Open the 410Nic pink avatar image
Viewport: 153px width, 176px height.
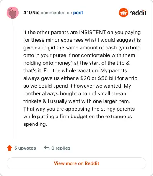pos(13,13)
